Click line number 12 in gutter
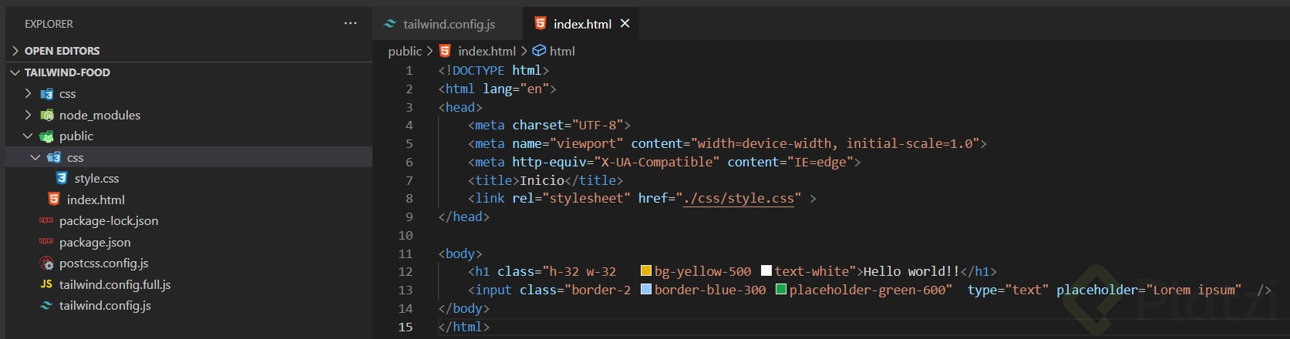Screen dimensions: 1290x339 tap(406, 271)
